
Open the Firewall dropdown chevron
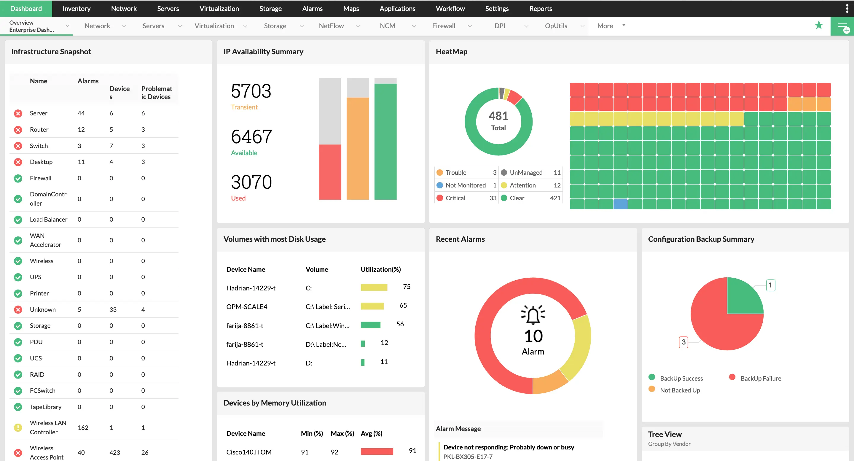point(470,26)
